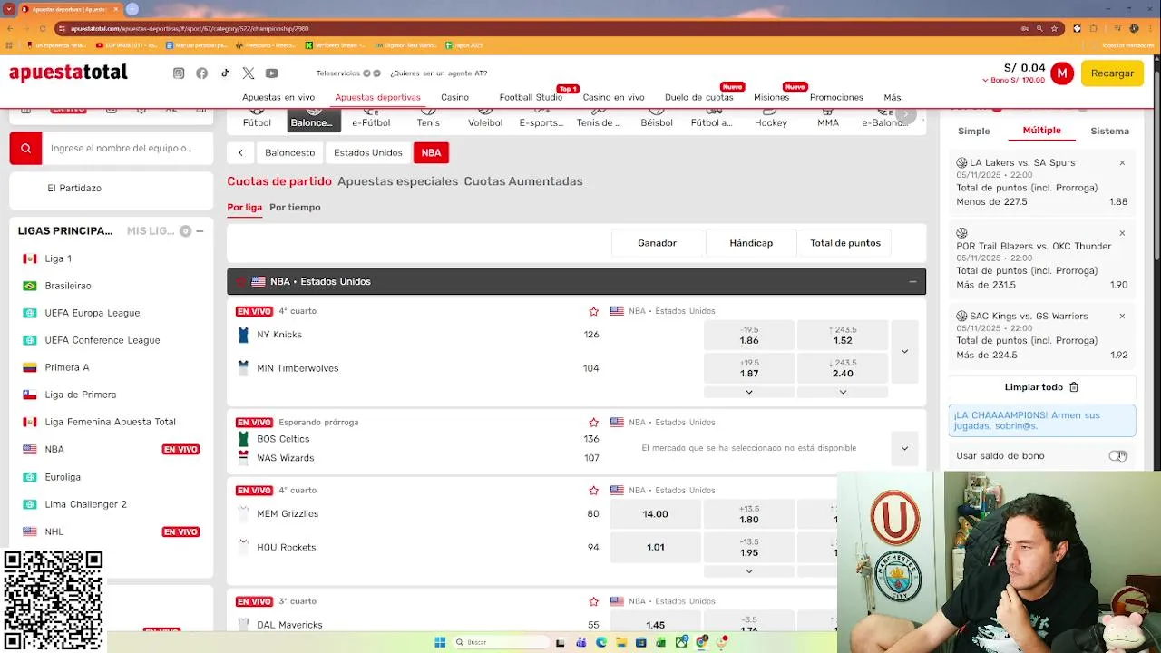Open the Windows Start menu
Viewport: 1161px width, 653px height.
tap(440, 642)
